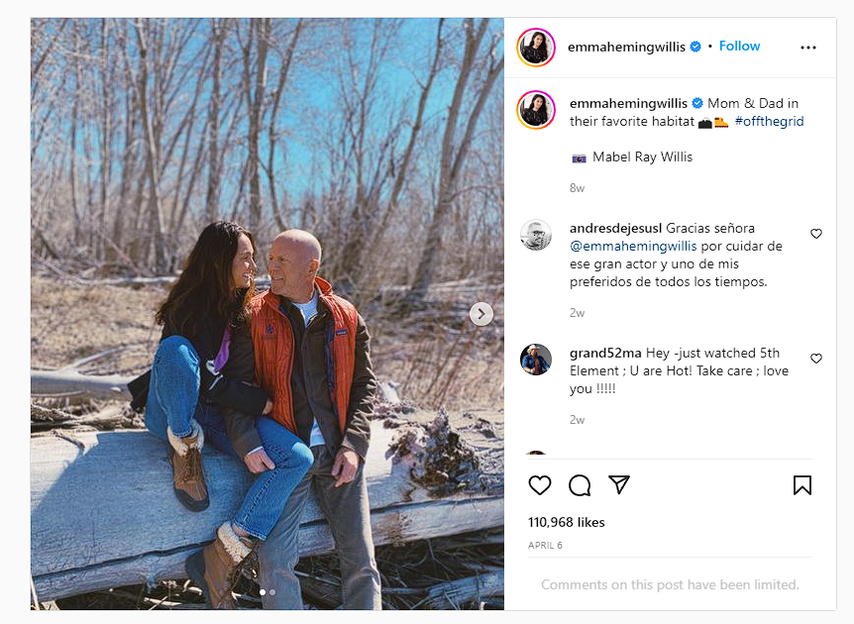Open the APRIL 6 post date link

click(545, 545)
